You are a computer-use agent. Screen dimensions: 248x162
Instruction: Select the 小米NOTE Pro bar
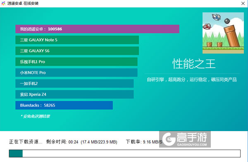click(x=76, y=73)
